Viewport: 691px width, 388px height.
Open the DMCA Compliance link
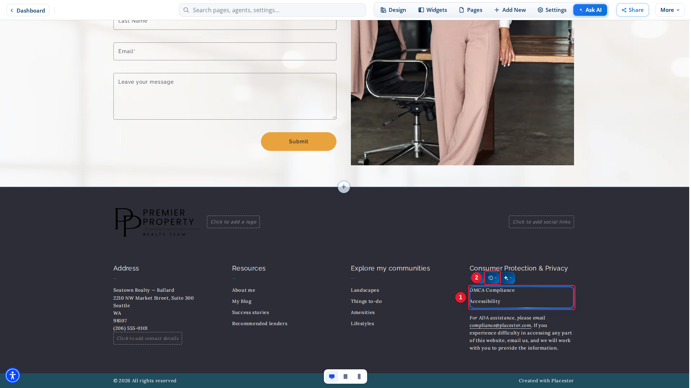pos(492,290)
